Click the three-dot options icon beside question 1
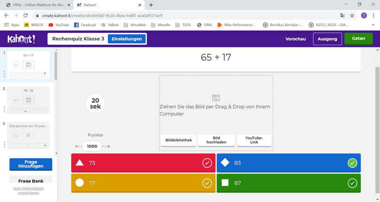The image size is (380, 202). point(4,74)
